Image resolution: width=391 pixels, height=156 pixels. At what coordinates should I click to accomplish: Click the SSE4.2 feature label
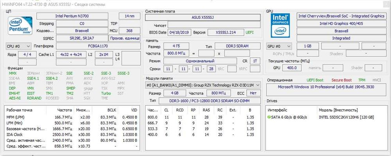pyautogui.click(x=52, y=78)
